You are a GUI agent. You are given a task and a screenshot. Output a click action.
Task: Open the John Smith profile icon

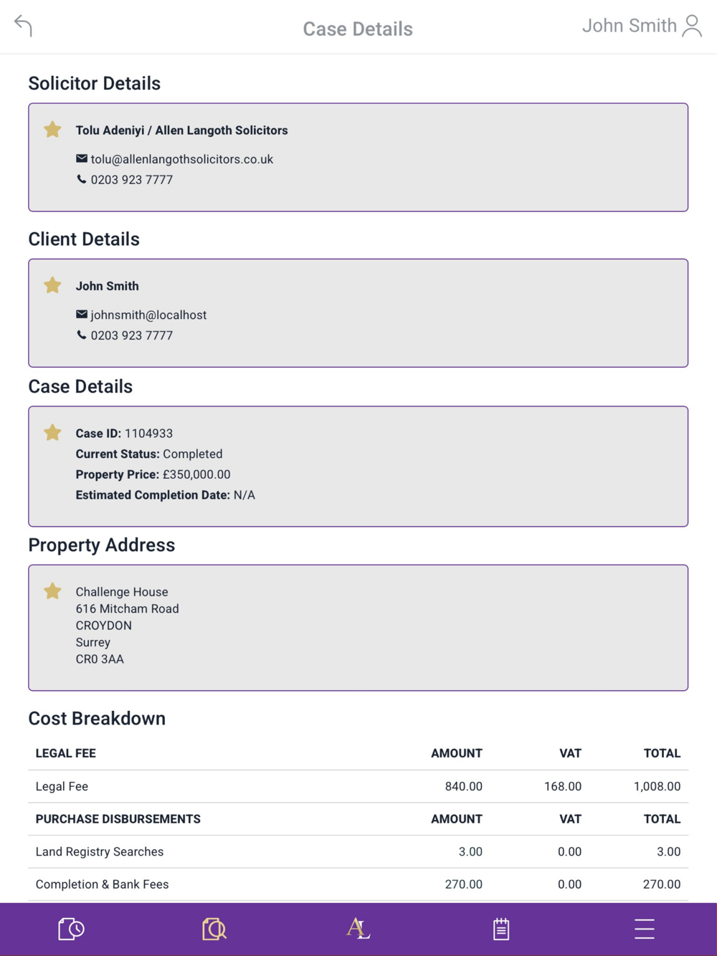(x=692, y=26)
